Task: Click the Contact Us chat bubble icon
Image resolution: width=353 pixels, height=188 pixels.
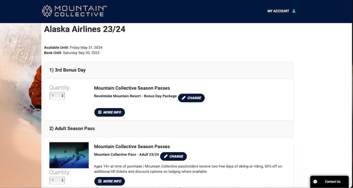Action: 315,182
